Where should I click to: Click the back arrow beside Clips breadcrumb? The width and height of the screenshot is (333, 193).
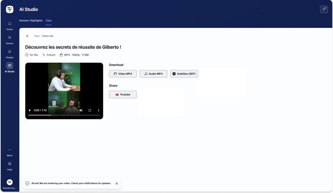(x=27, y=36)
